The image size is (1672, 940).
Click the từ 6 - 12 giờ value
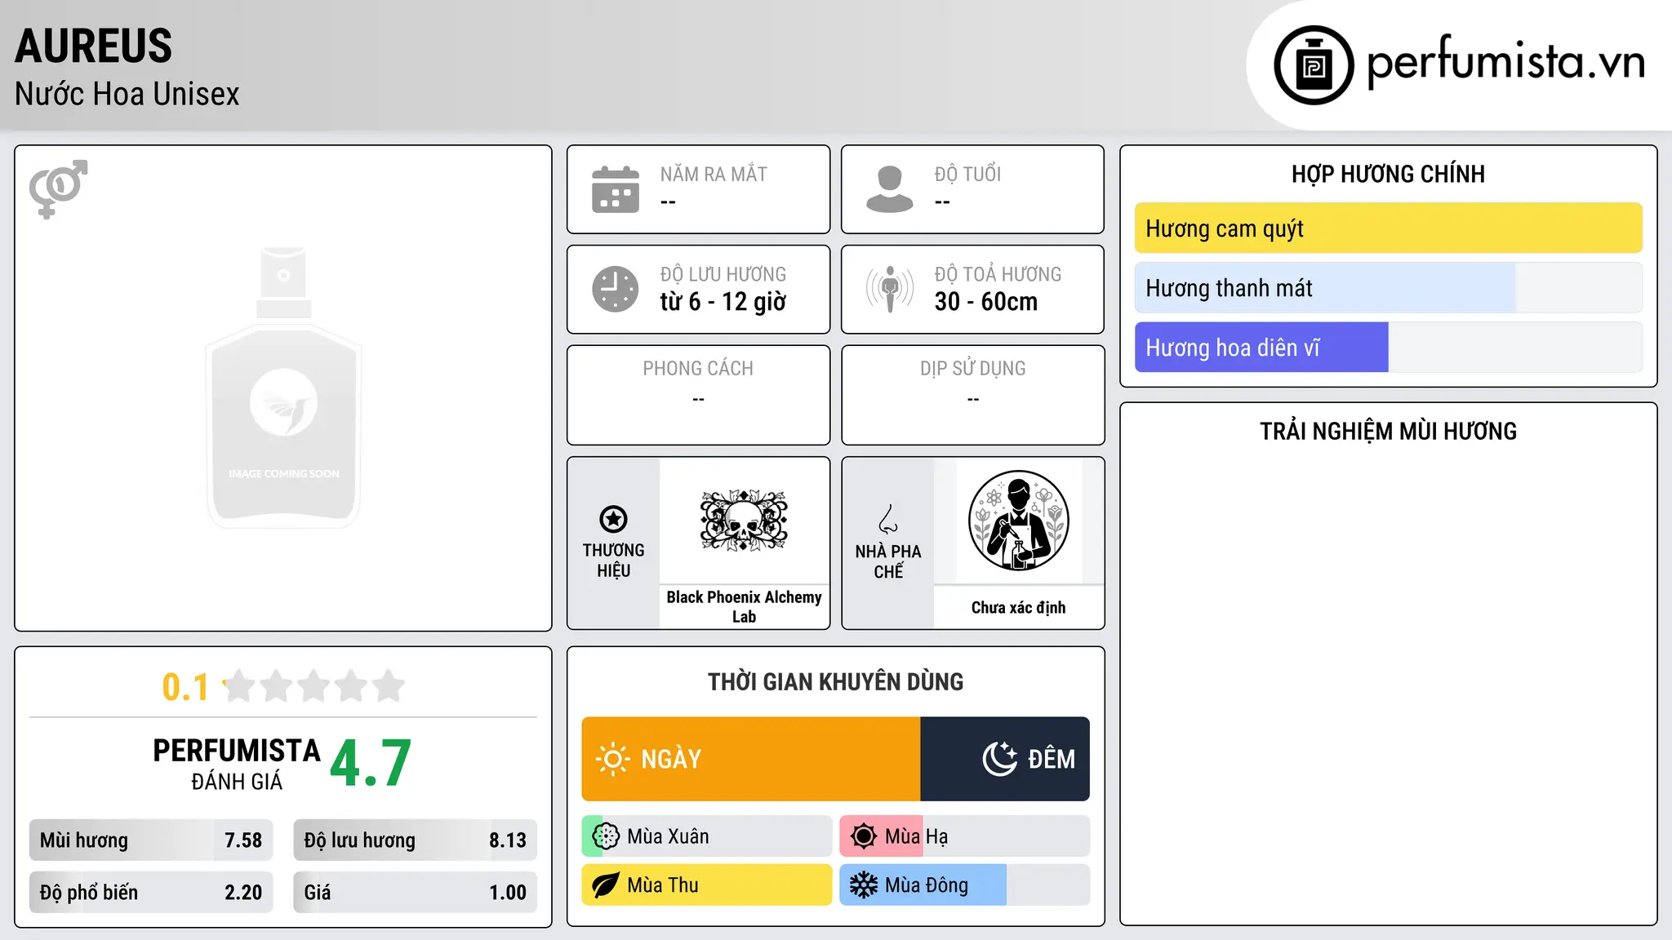point(723,302)
